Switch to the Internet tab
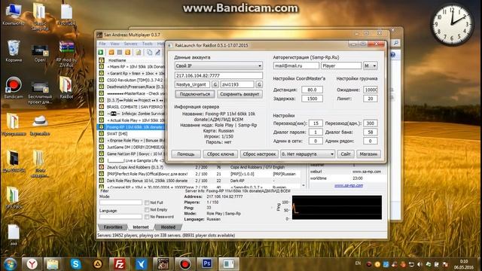 click(141, 227)
